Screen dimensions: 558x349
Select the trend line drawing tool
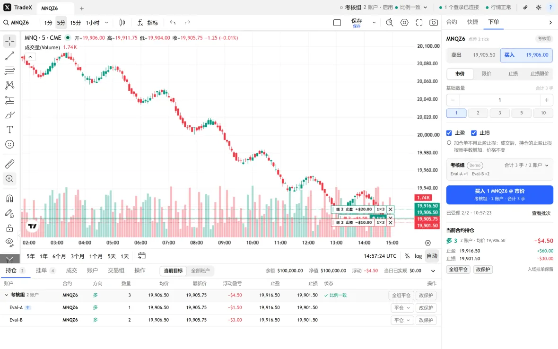(x=9, y=56)
